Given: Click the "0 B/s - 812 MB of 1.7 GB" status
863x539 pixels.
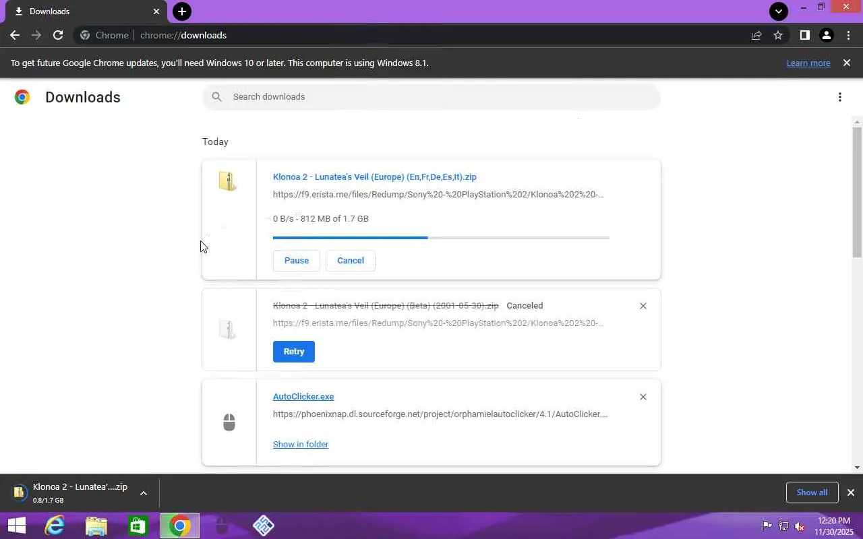Looking at the screenshot, I should 321,219.
